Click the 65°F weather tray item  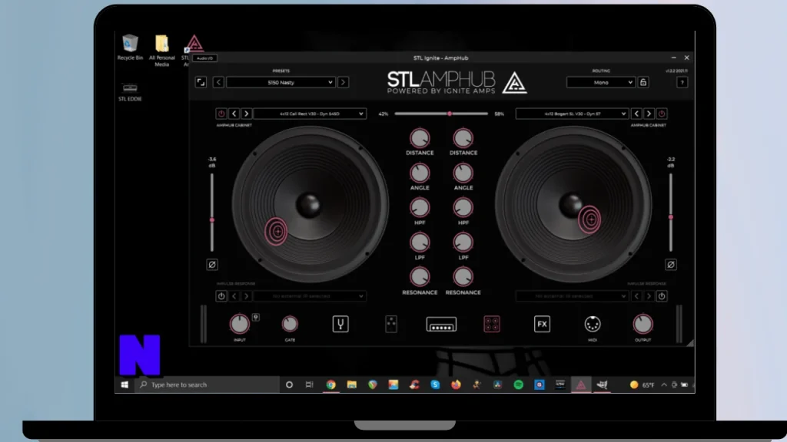643,385
